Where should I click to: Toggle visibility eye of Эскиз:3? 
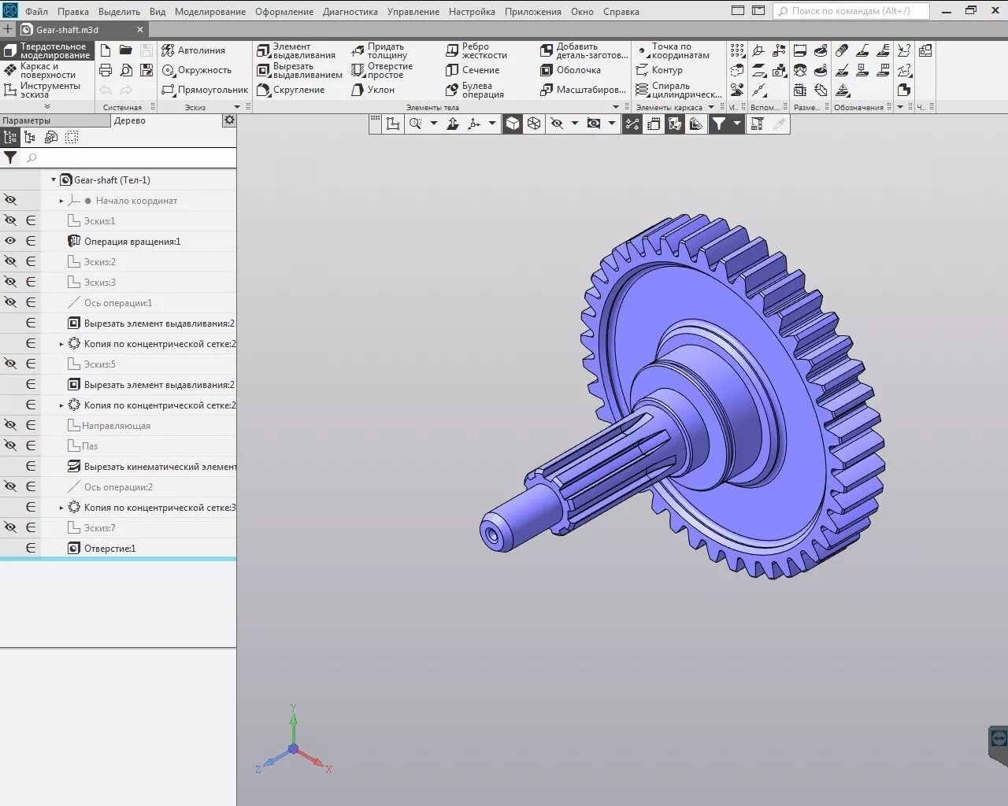(10, 282)
